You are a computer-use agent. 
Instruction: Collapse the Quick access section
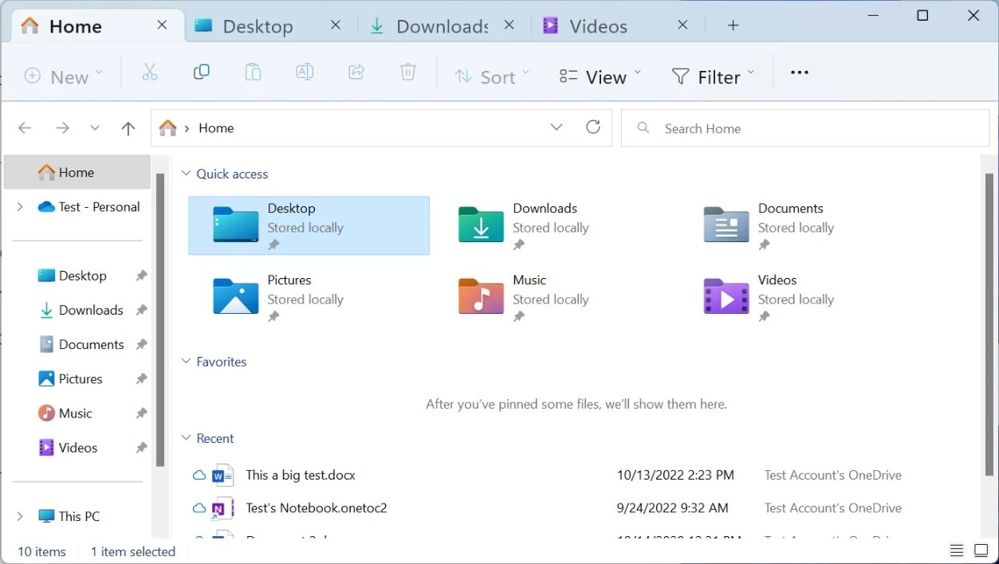pos(186,174)
